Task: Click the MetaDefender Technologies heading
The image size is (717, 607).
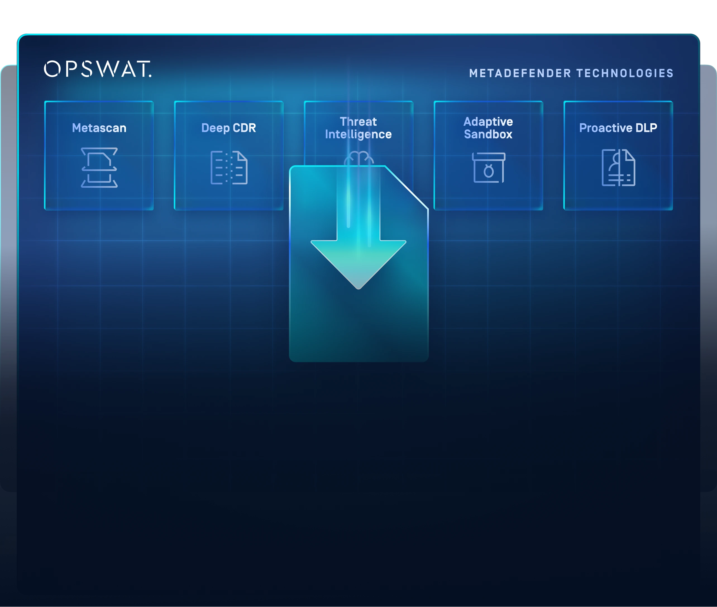Action: pos(571,73)
